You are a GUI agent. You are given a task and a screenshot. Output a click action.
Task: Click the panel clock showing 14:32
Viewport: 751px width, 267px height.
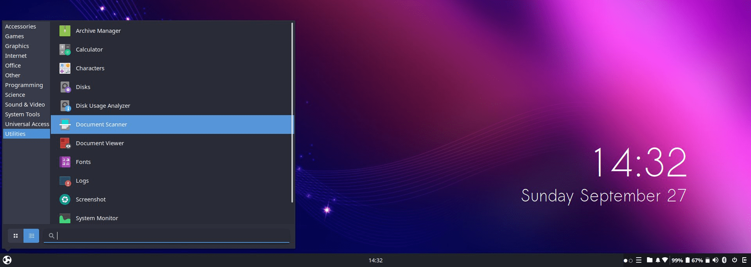[375, 260]
